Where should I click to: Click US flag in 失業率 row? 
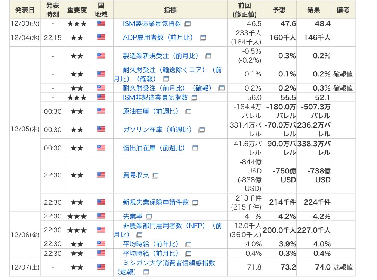coord(101,216)
